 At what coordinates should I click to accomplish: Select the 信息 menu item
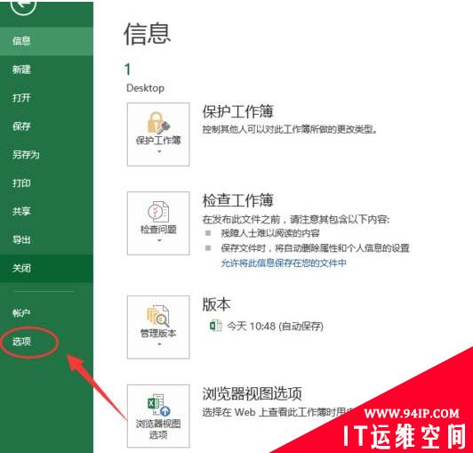pos(46,41)
